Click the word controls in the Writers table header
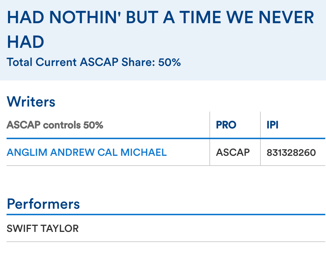This screenshot has height=258, width=326. pos(62,125)
